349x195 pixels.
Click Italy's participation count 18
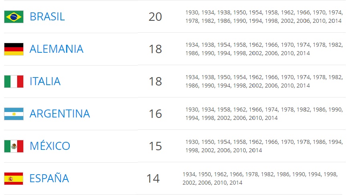coord(155,82)
